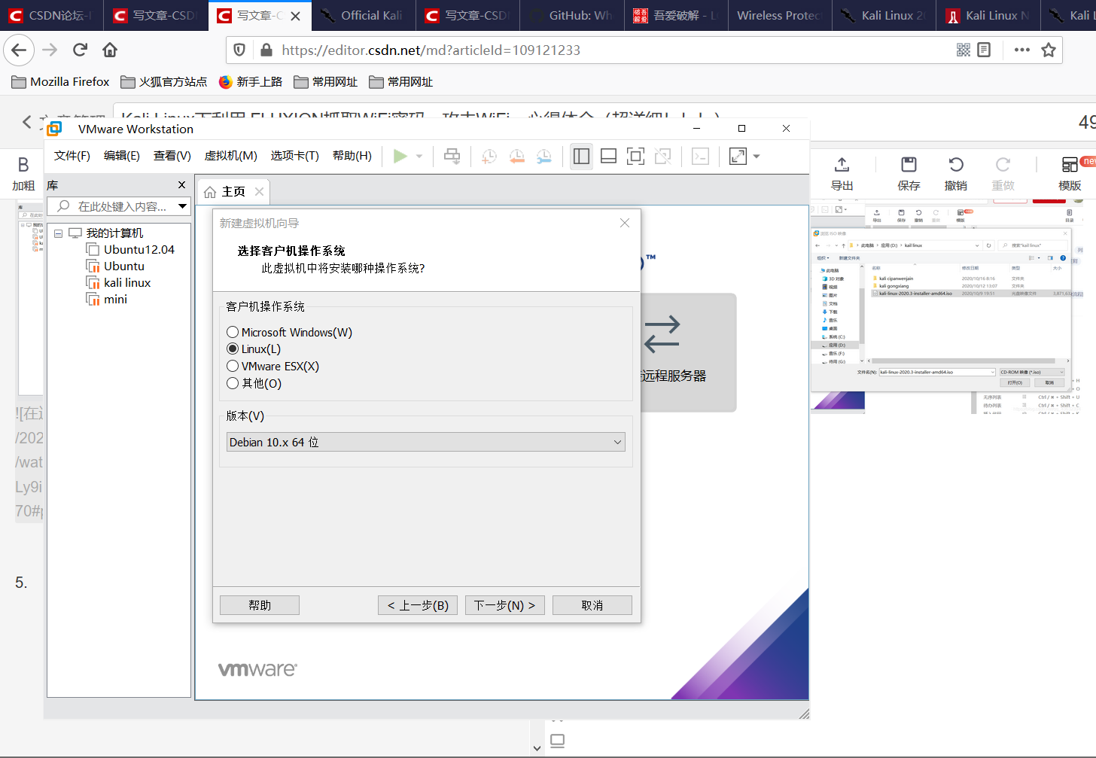Enter full screen mode via toolbar icon
1096x758 pixels.
click(x=636, y=156)
